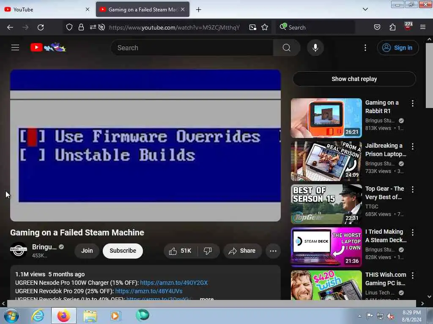
Task: Click video title Gaming on a Failed Steam Machine
Action: point(77,232)
